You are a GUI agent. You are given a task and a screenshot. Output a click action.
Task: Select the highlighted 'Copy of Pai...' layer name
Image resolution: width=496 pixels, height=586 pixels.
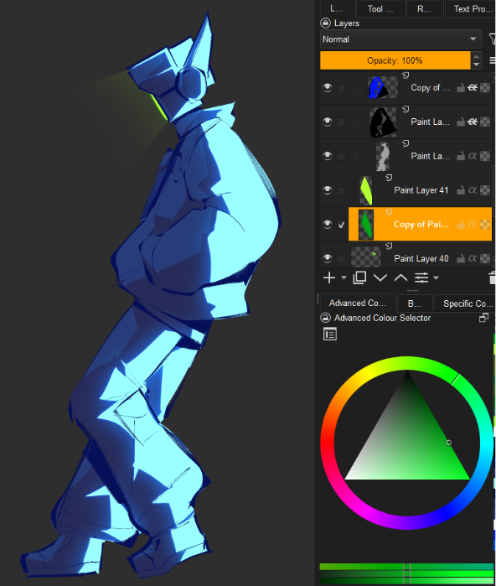coord(421,224)
